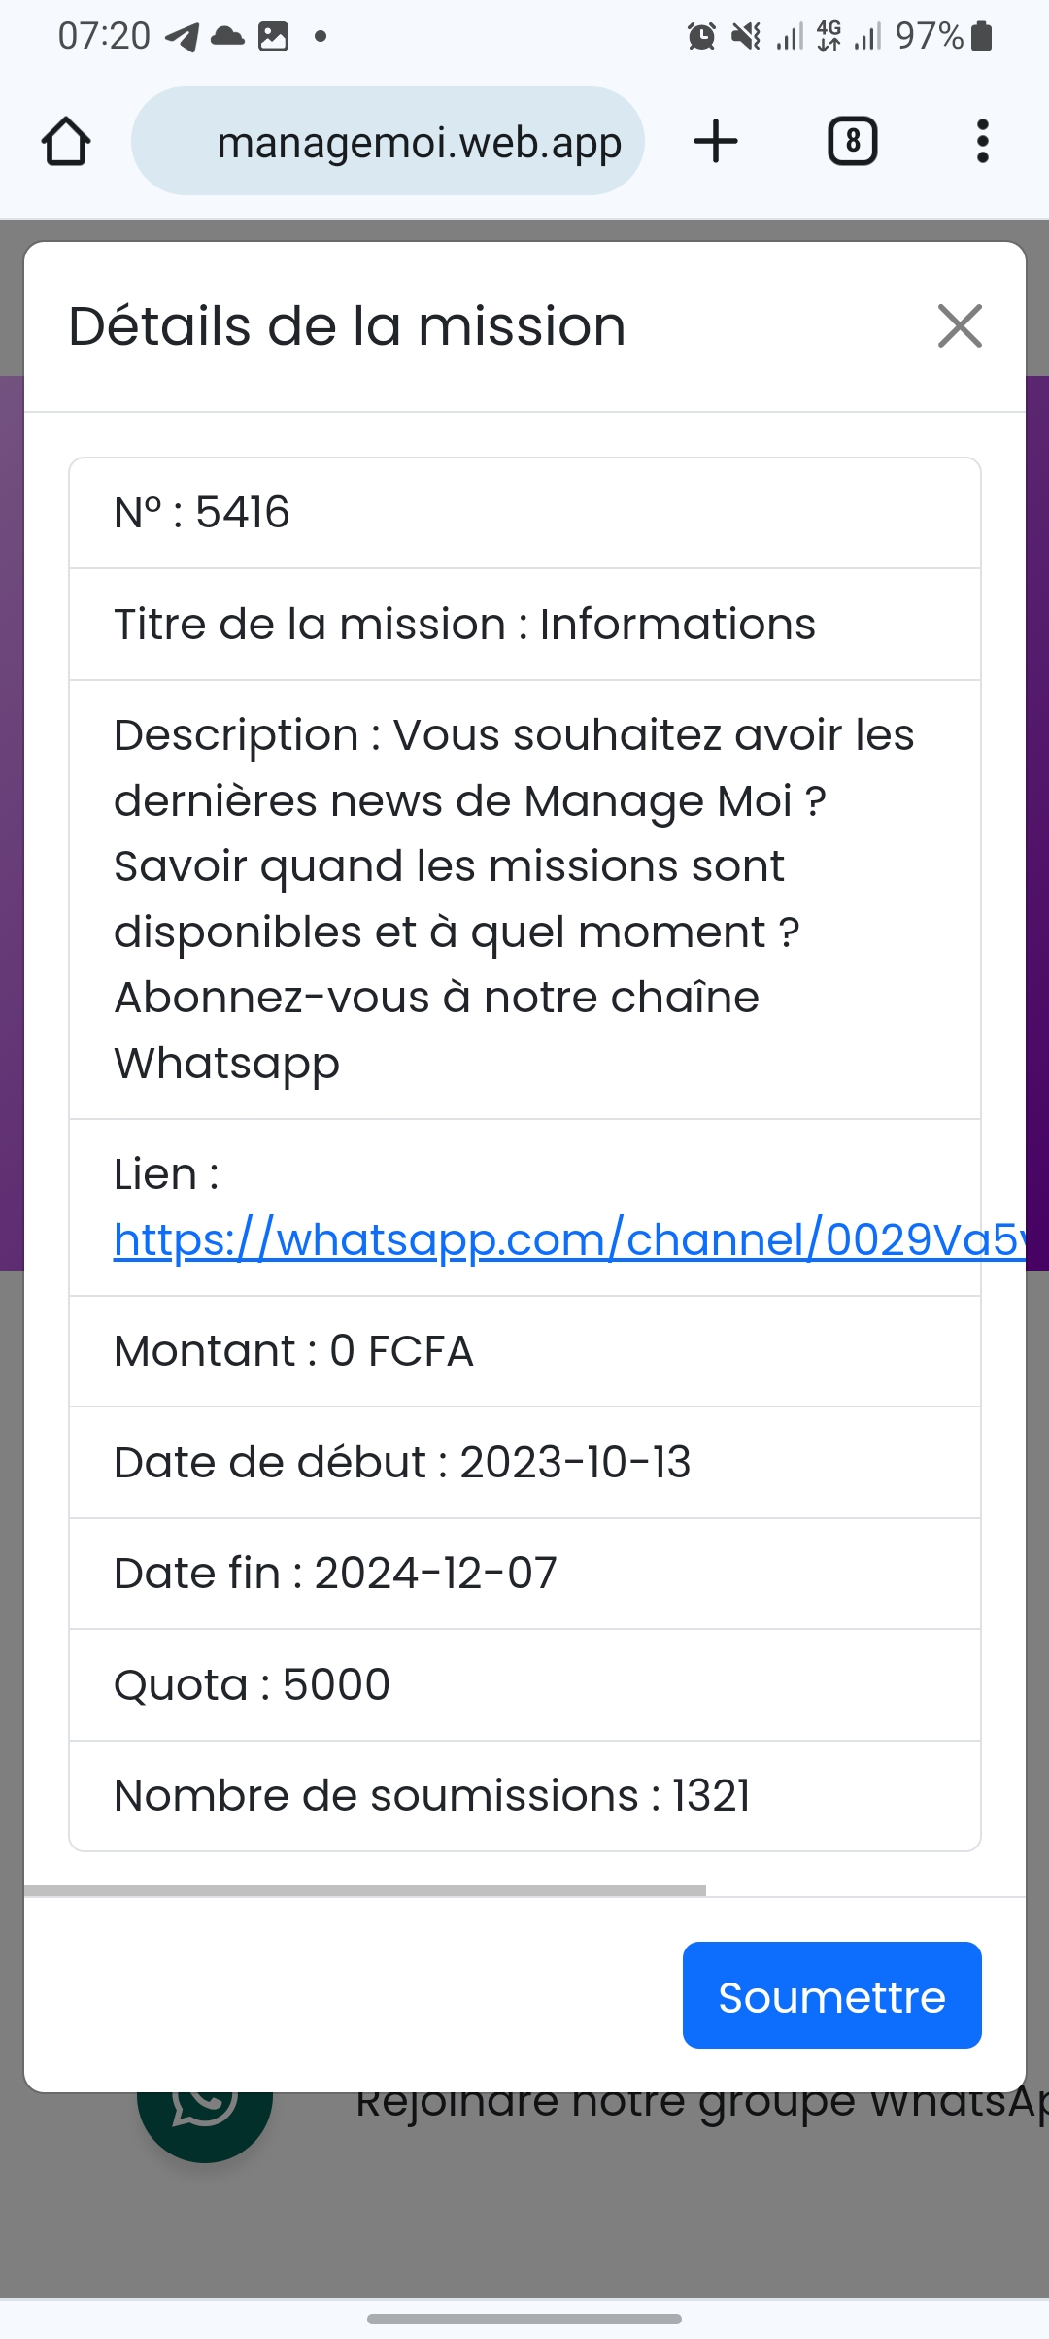Tap the Android gesture navigation bar
The image size is (1049, 2339).
pyautogui.click(x=524, y=2319)
